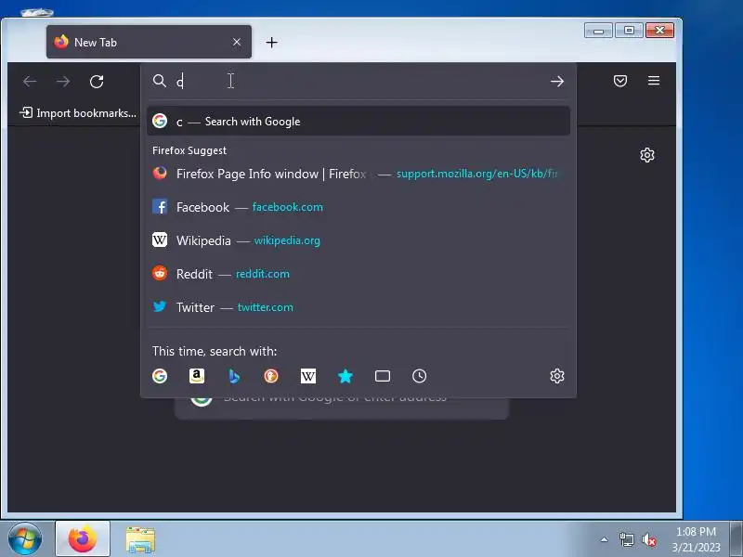
Task: Open the Windows Start menu
Action: (x=25, y=539)
